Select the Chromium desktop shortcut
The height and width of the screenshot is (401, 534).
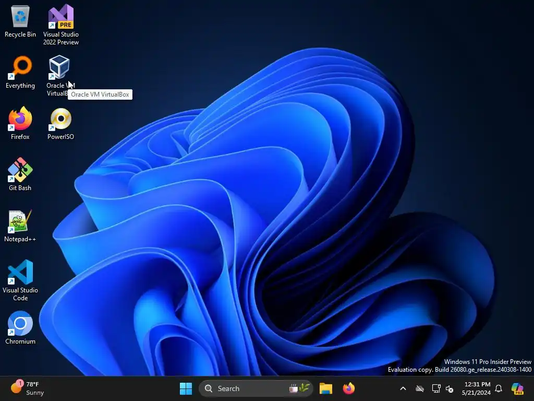click(x=20, y=328)
